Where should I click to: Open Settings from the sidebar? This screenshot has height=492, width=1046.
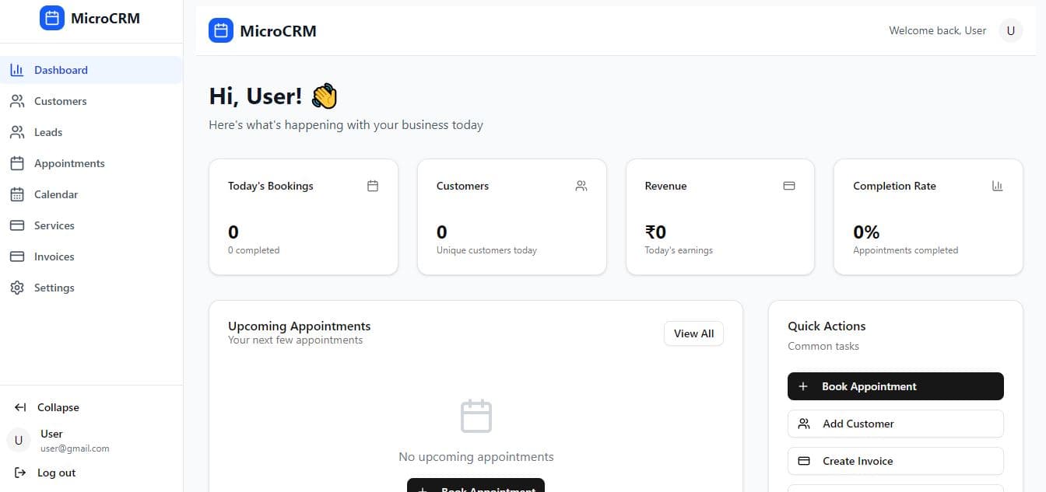[91, 288]
